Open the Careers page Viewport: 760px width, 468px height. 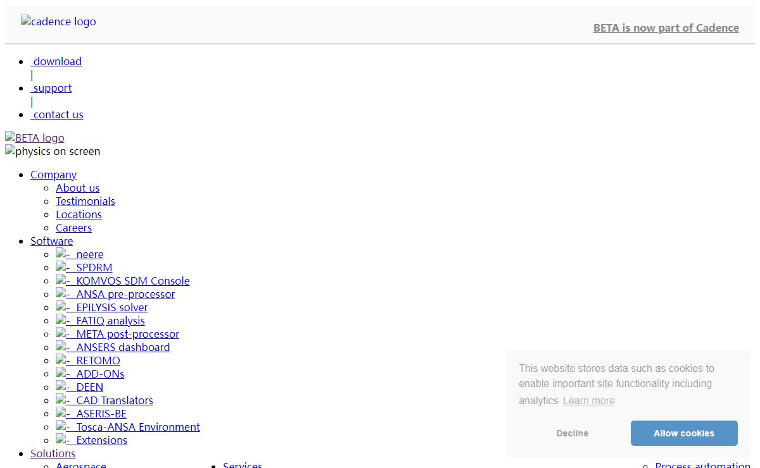point(73,228)
